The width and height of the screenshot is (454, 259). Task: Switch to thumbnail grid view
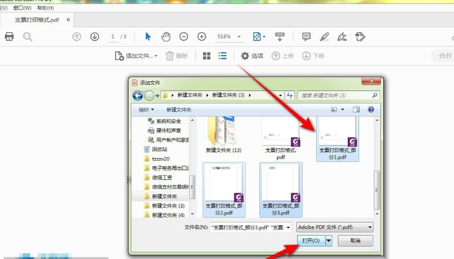coord(207,56)
